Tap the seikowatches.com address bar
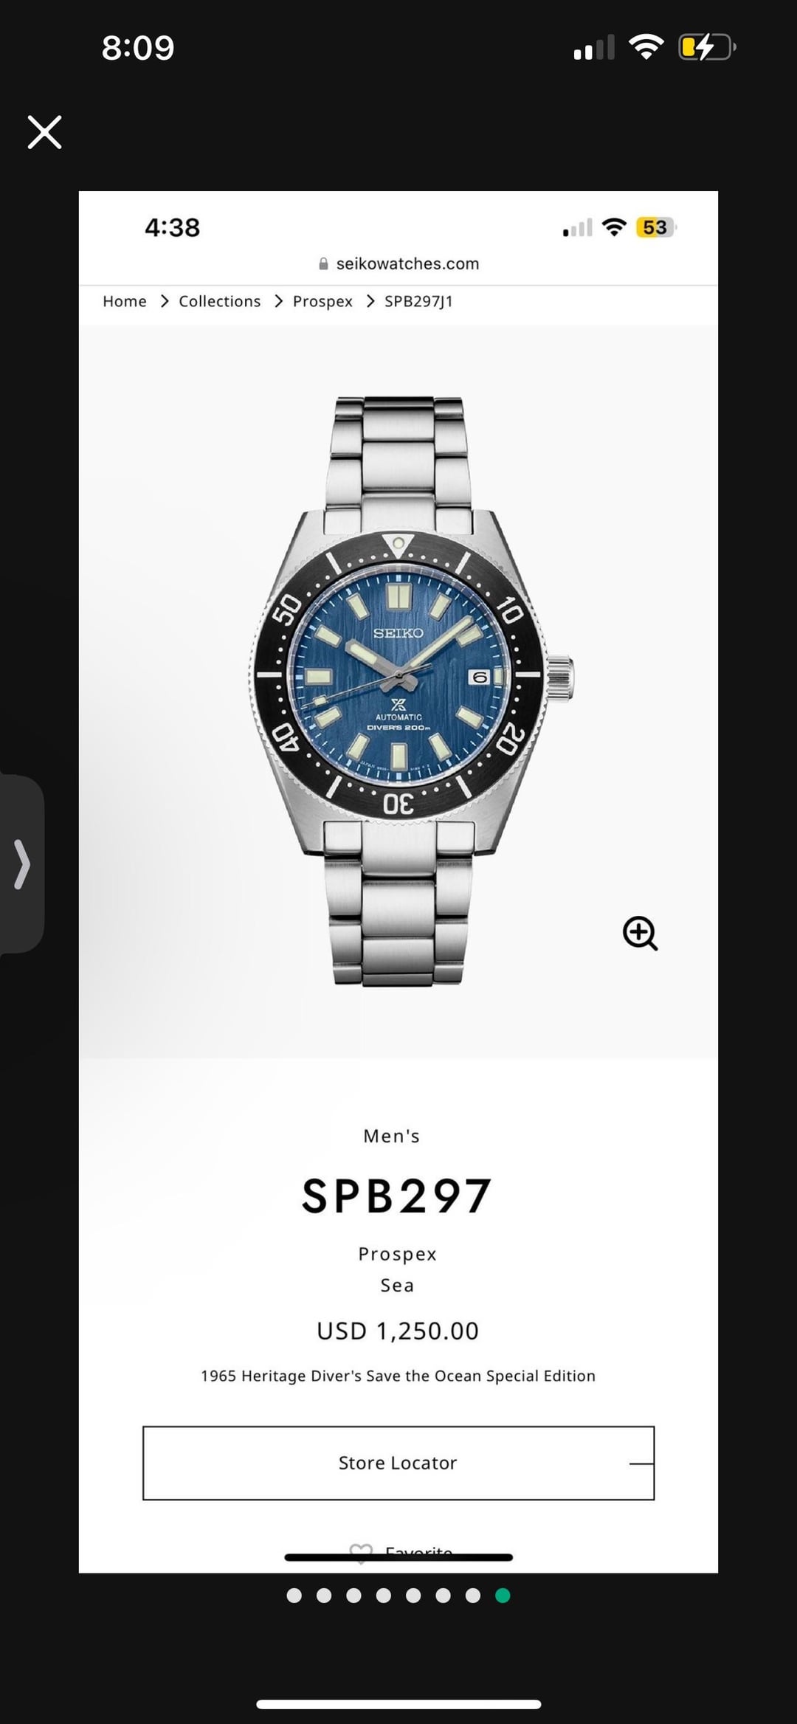This screenshot has height=1724, width=797. click(x=398, y=263)
